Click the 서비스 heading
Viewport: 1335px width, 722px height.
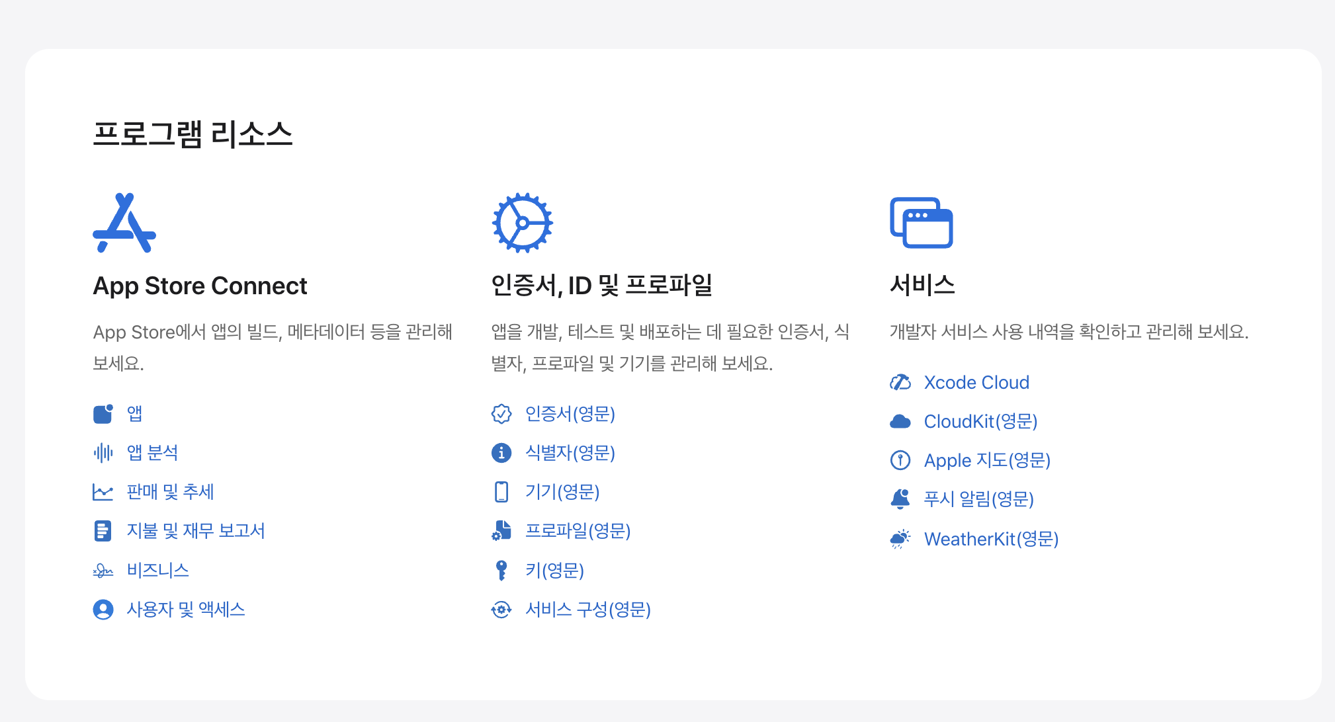(922, 285)
